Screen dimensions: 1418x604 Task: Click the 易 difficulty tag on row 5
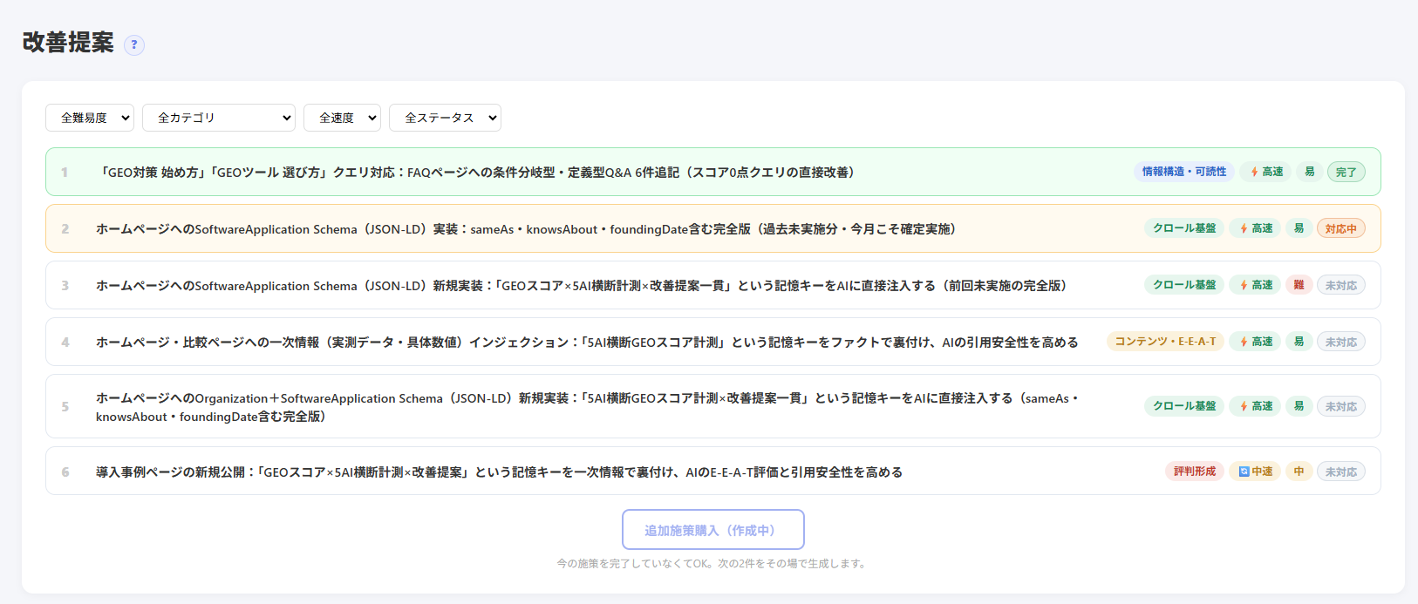[x=1299, y=406]
